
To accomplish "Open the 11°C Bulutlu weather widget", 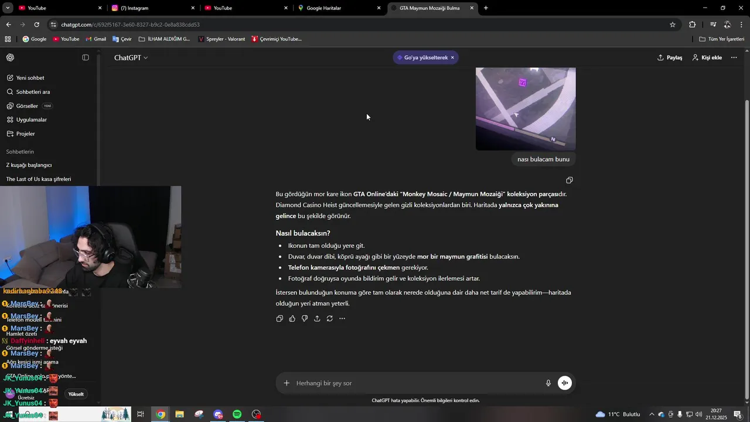I will tap(618, 414).
